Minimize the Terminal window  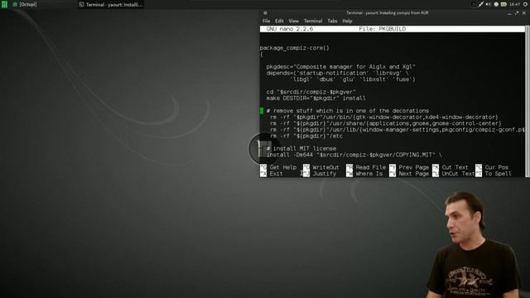(x=509, y=13)
